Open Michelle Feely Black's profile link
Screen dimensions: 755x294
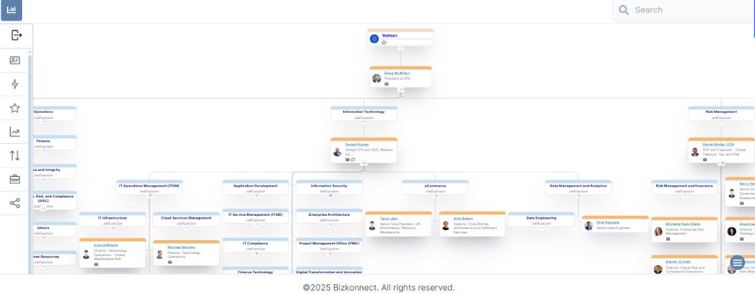[x=683, y=224]
